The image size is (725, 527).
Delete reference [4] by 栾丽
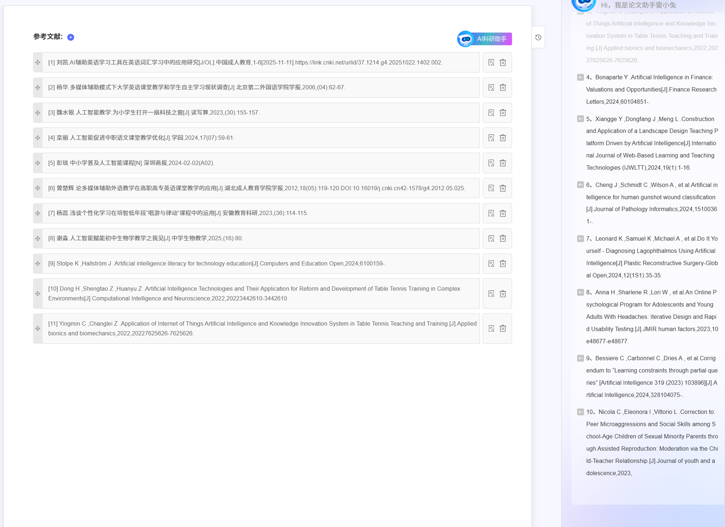(503, 138)
